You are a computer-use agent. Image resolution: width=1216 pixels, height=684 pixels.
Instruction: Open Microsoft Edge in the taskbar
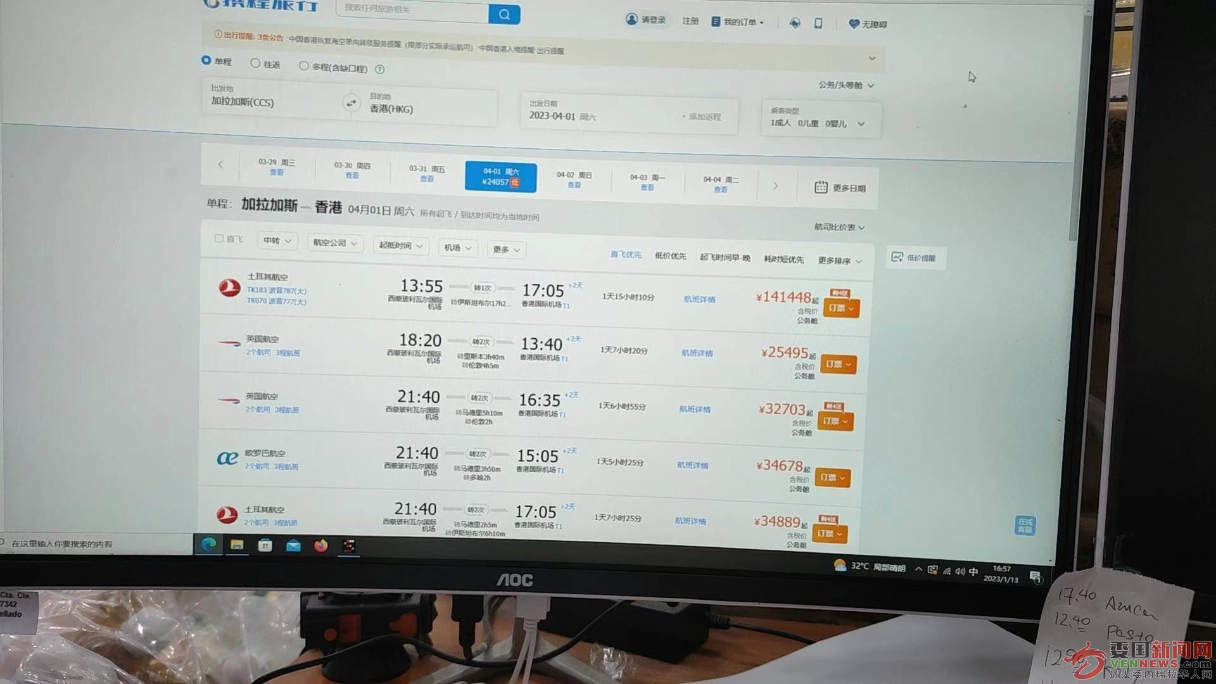[x=209, y=544]
